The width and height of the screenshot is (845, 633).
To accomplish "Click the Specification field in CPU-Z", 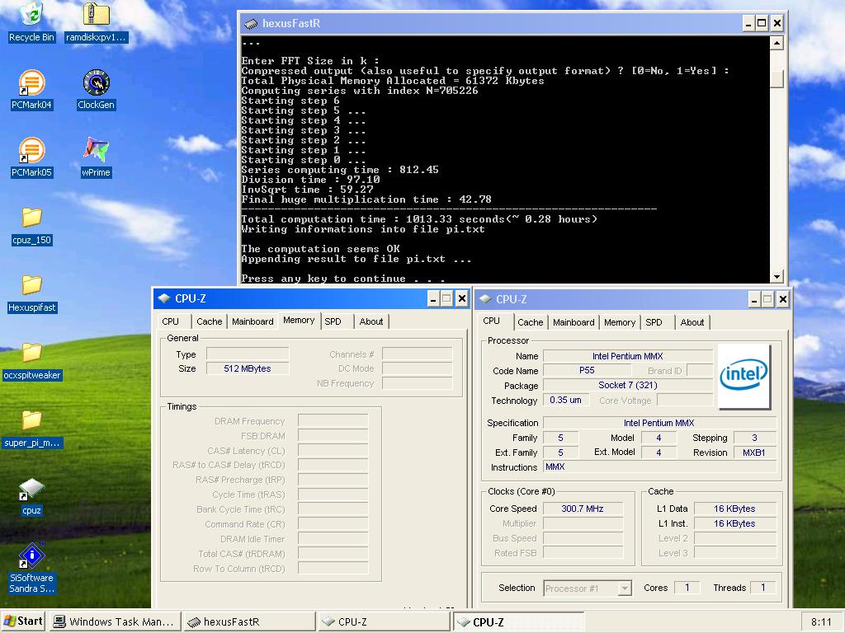I will [659, 423].
